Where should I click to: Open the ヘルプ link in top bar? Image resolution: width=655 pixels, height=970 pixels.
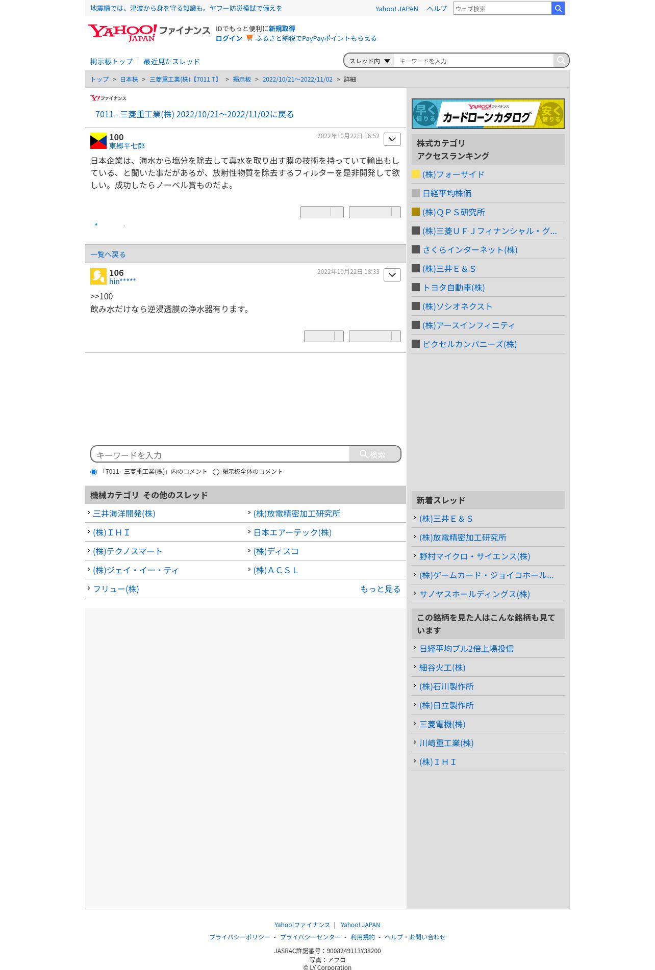point(437,9)
